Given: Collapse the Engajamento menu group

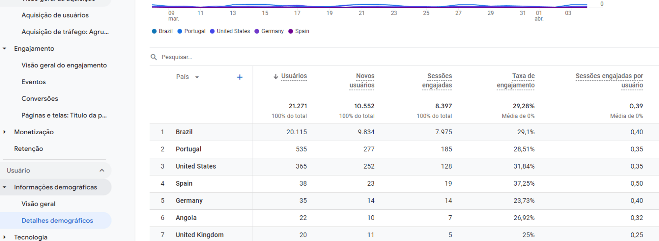Looking at the screenshot, I should click(x=5, y=48).
